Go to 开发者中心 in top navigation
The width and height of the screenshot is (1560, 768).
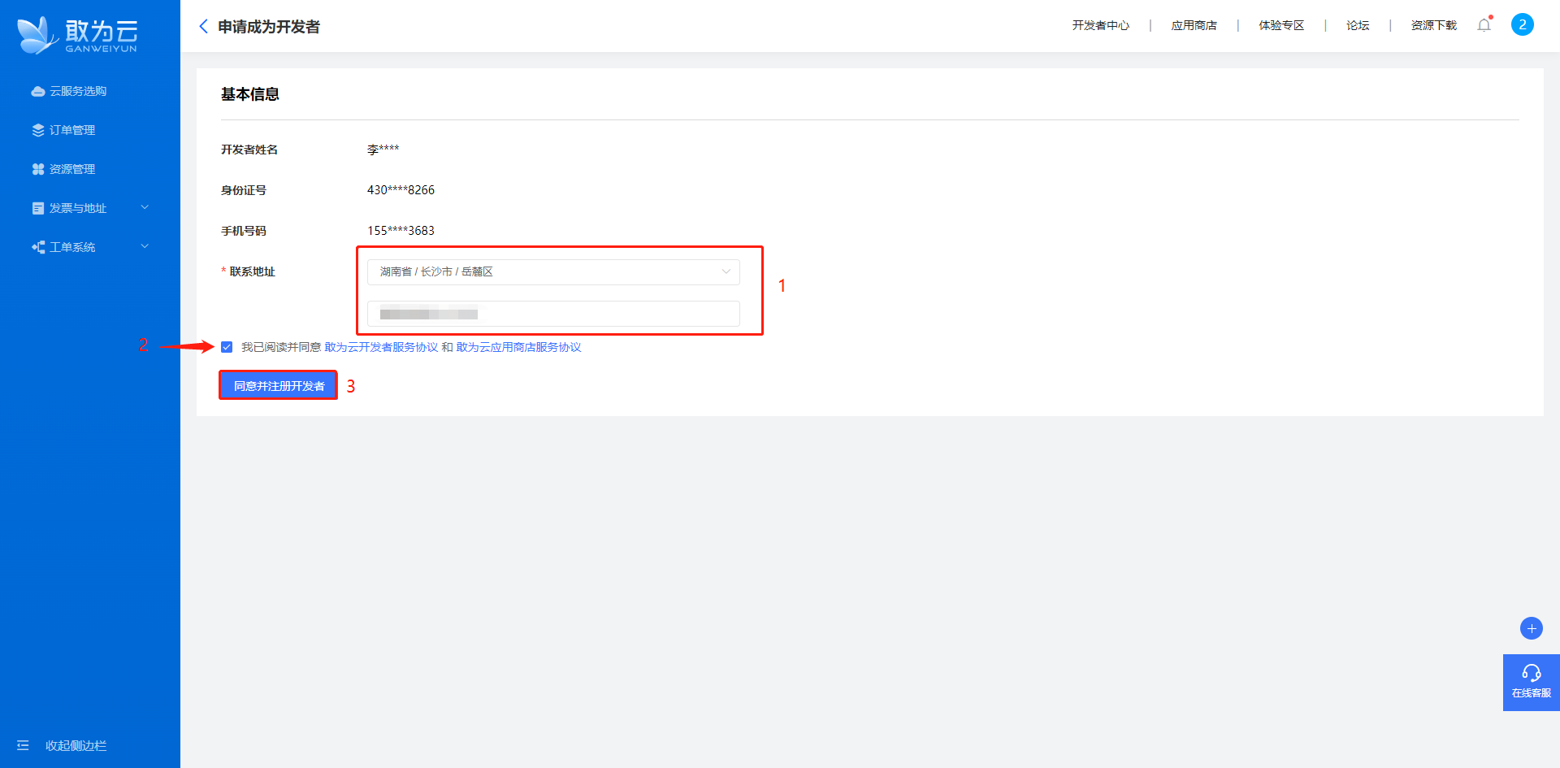pos(1100,25)
